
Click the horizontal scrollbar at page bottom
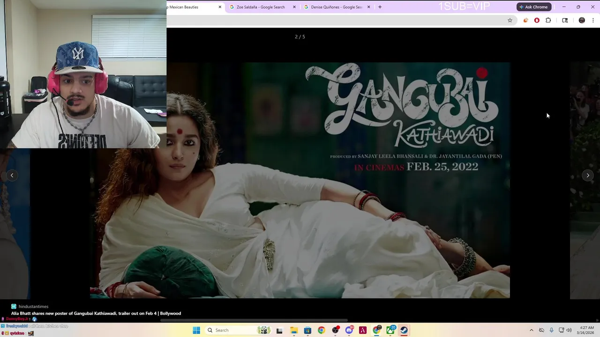pos(254,321)
